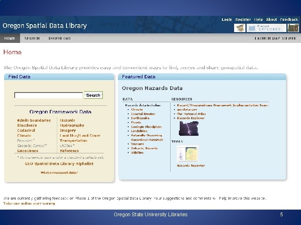Select the Earthquake data link
Image resolution: width=301 pixels, height=225 pixels.
[x=140, y=118]
